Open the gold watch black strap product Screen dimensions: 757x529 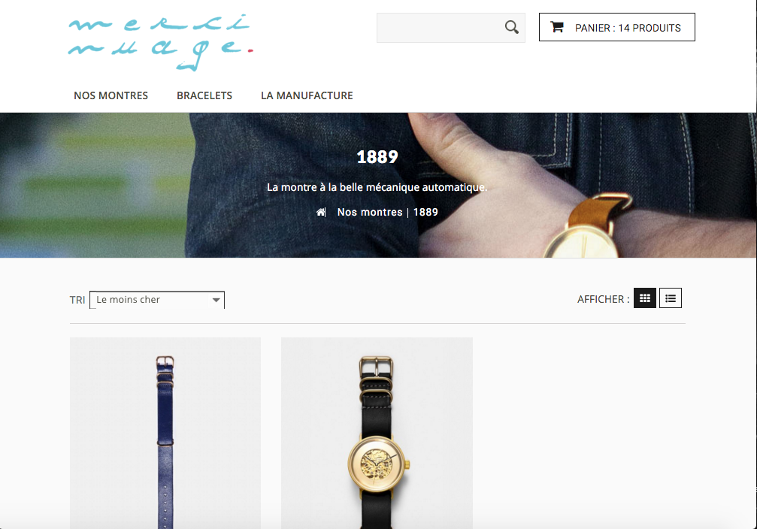[x=377, y=433]
